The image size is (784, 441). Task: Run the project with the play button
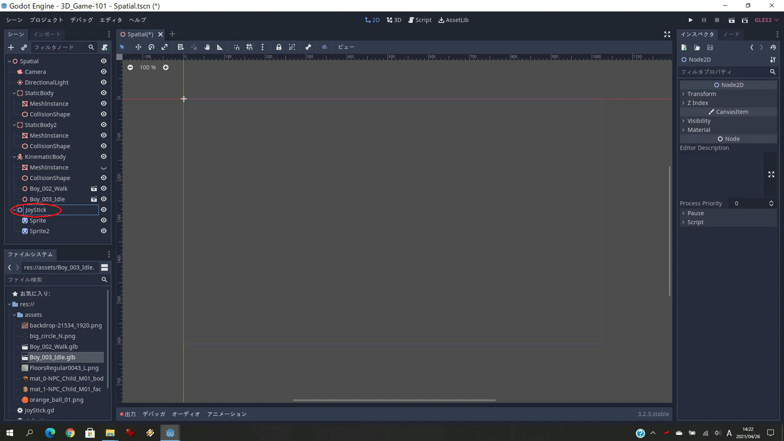[690, 20]
